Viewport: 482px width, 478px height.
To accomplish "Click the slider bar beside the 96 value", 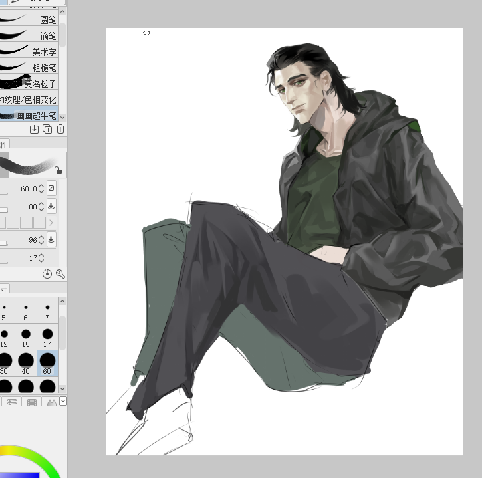I will [x=4, y=244].
